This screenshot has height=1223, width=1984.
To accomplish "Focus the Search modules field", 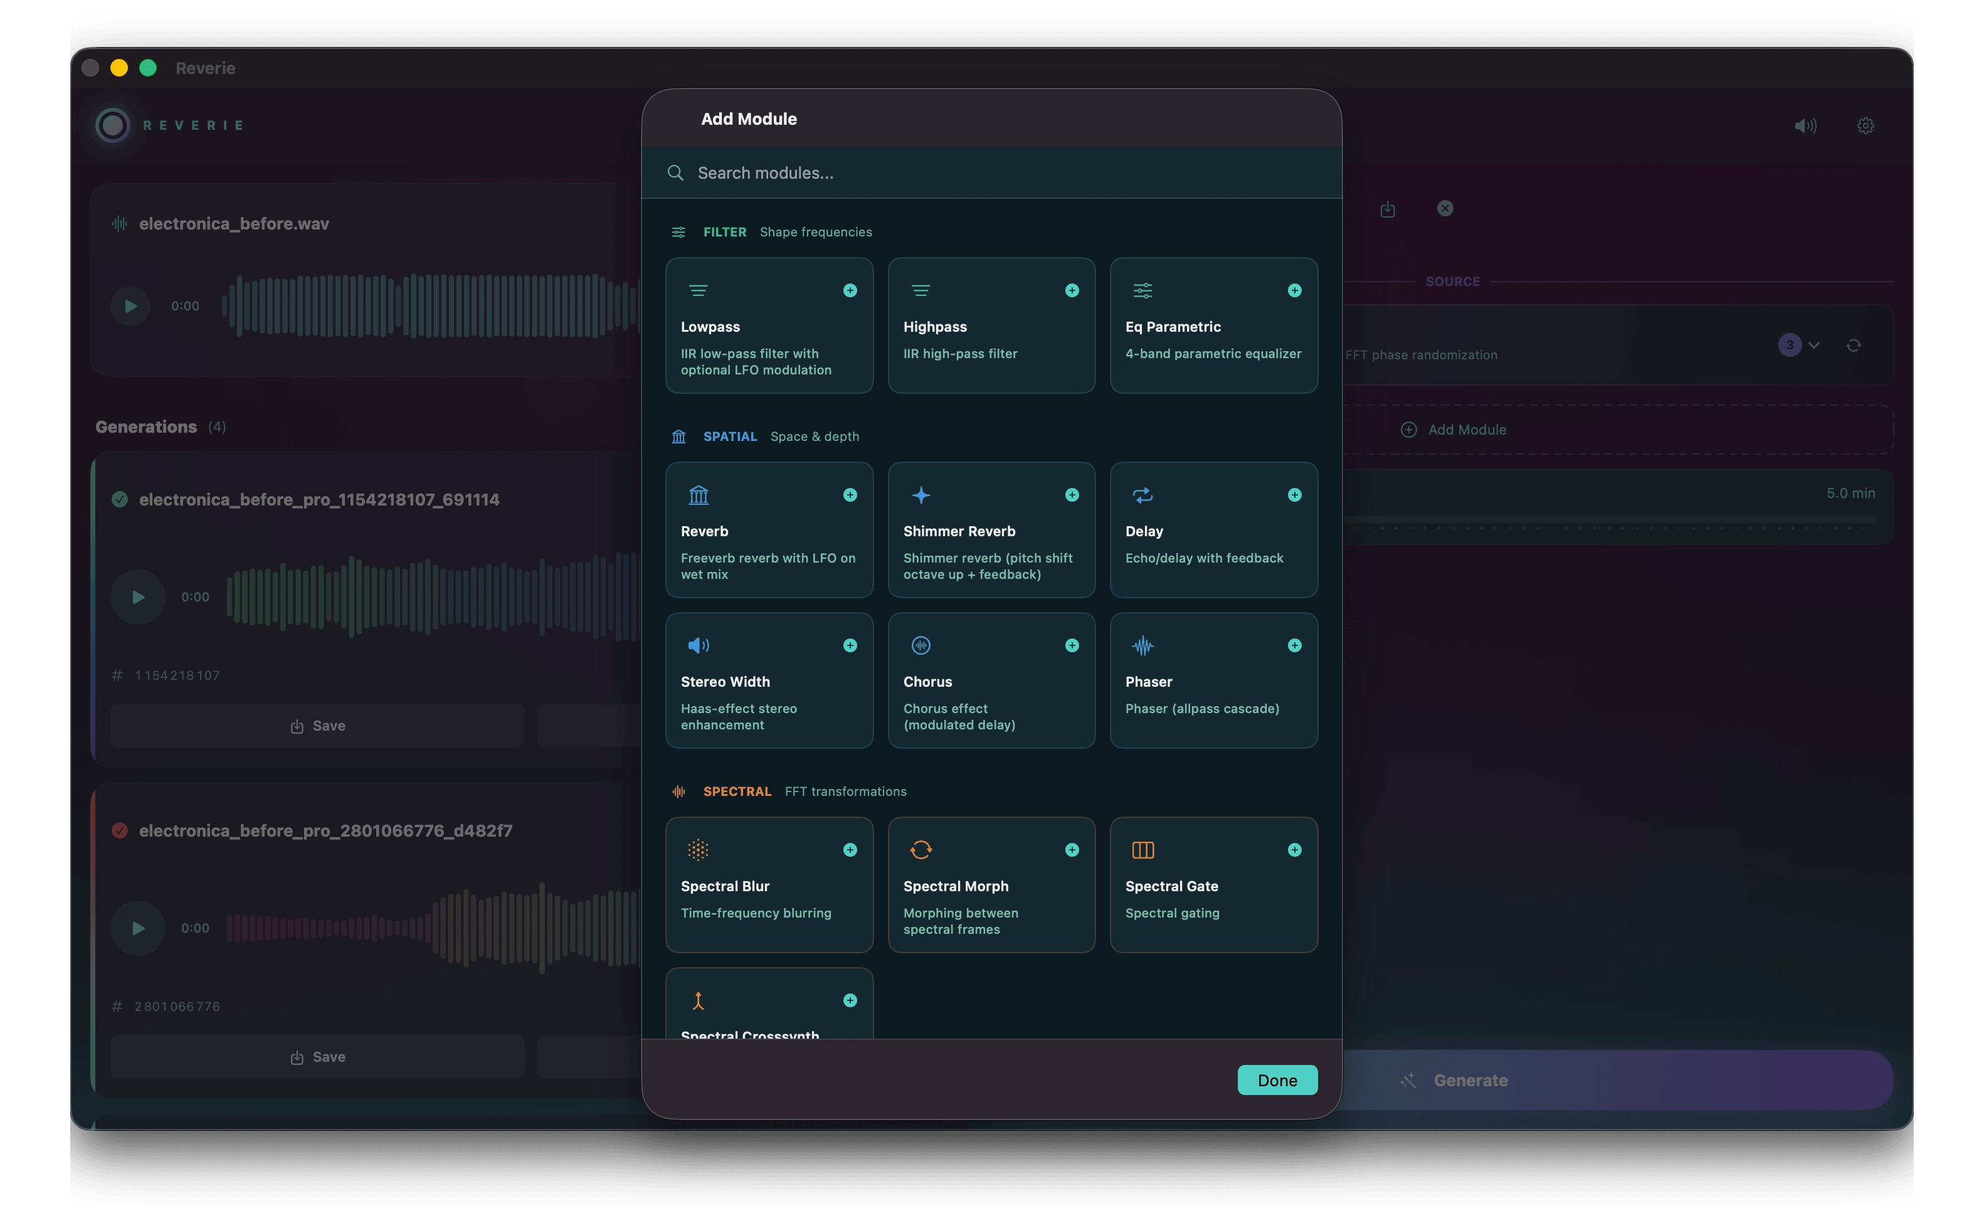I will (991, 173).
